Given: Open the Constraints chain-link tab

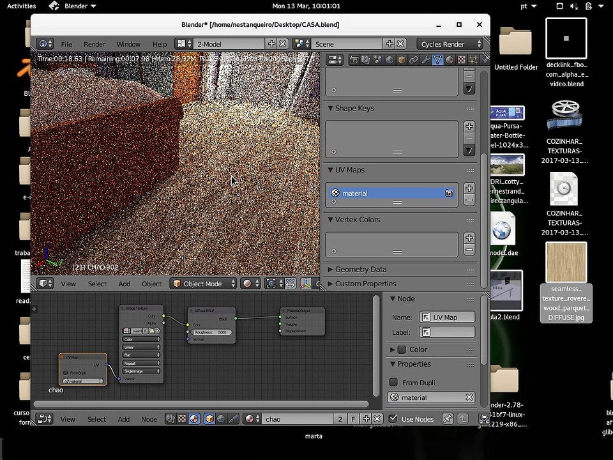Looking at the screenshot, I should 414,60.
